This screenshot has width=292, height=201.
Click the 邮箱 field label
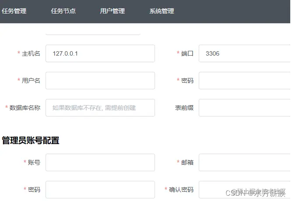187,162
